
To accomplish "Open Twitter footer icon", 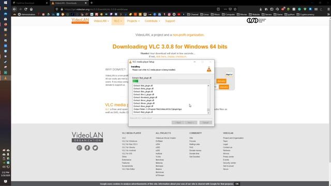I will pyautogui.click(x=95, y=148).
